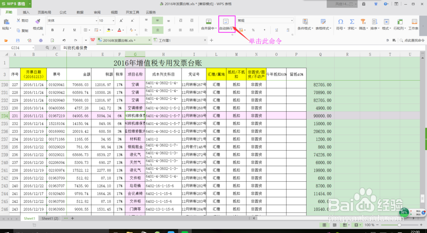
Task: Click the open folder icon in quick toolbar
Action: pyautogui.click(x=6, y=40)
